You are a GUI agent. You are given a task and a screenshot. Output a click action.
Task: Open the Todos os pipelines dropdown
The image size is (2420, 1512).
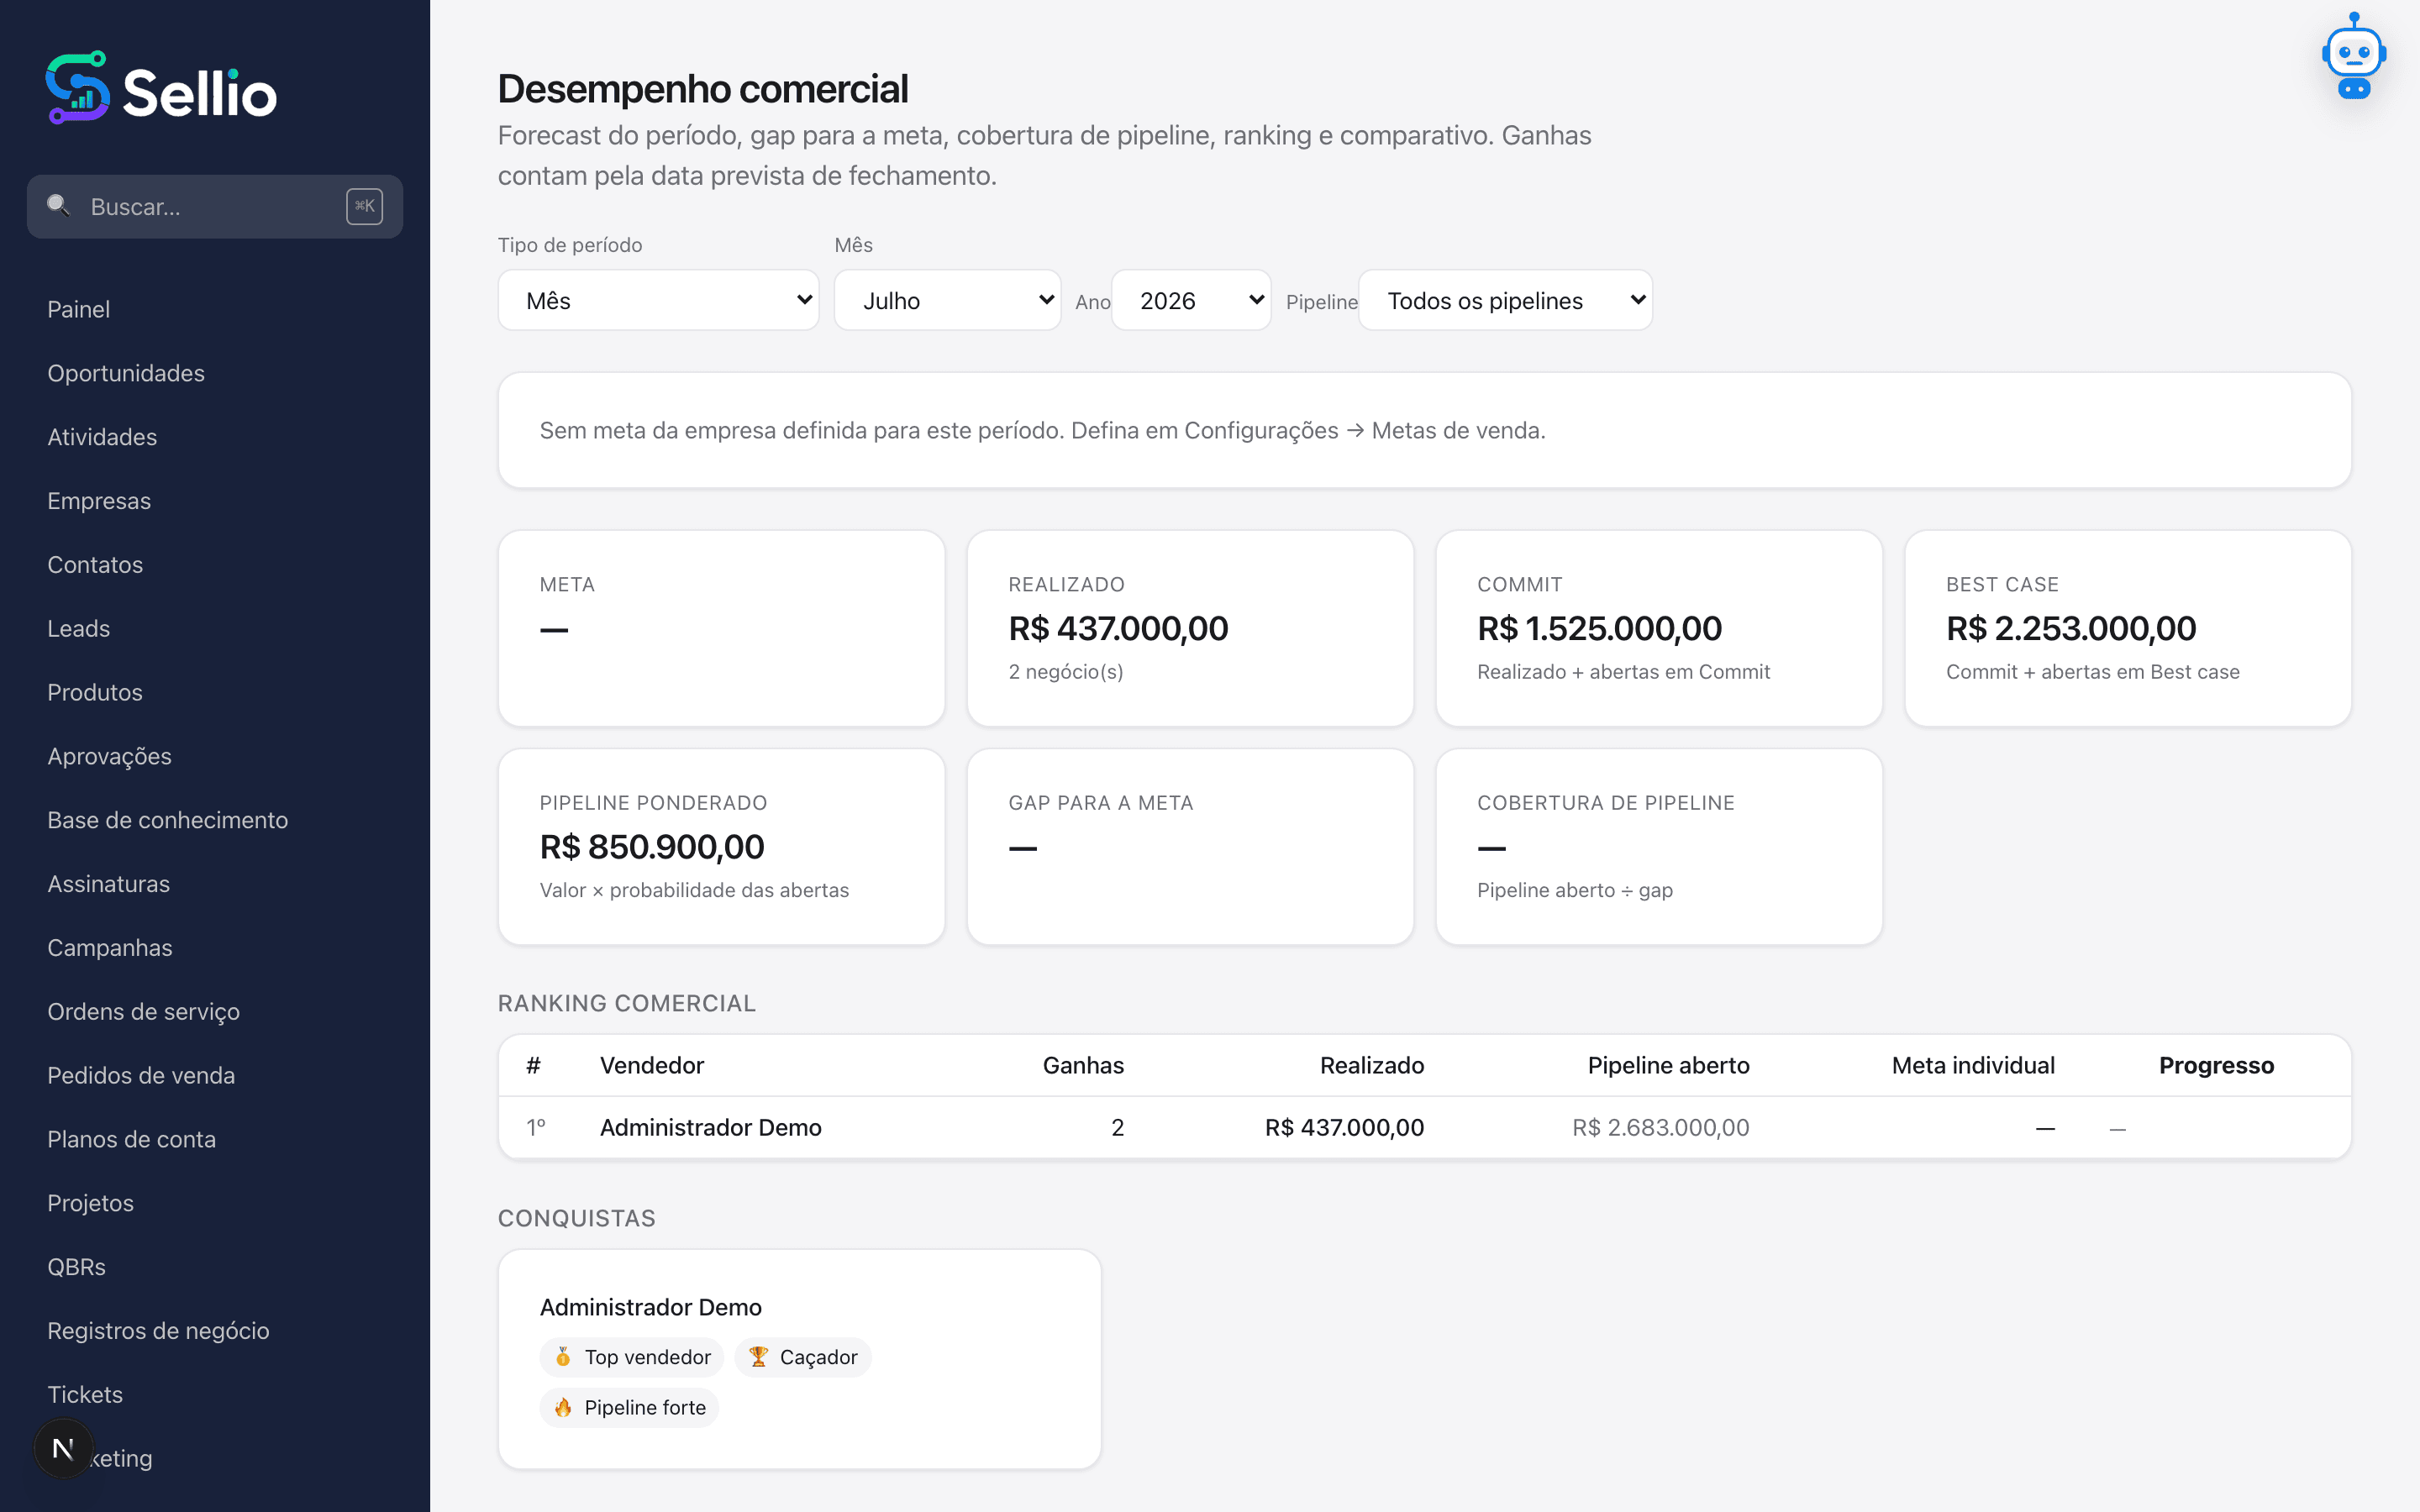[x=1505, y=300]
